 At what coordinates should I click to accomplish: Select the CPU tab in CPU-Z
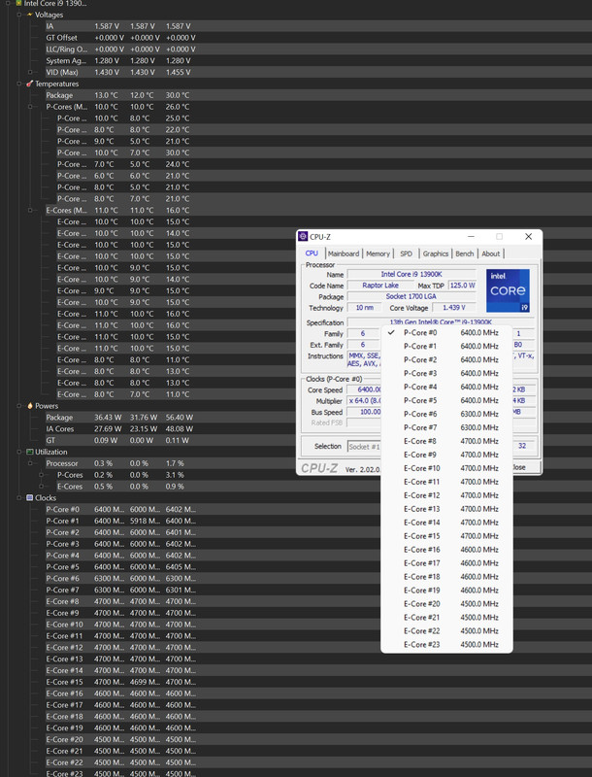[x=312, y=253]
